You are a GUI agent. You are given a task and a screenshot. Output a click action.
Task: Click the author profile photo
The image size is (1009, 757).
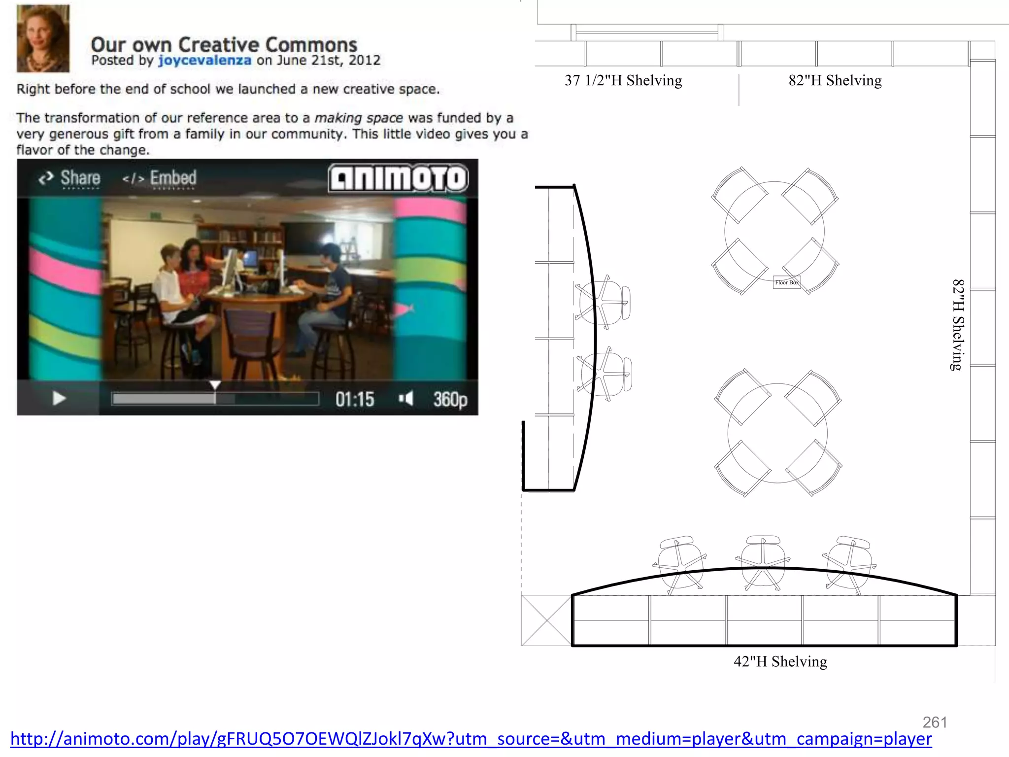tap(43, 39)
